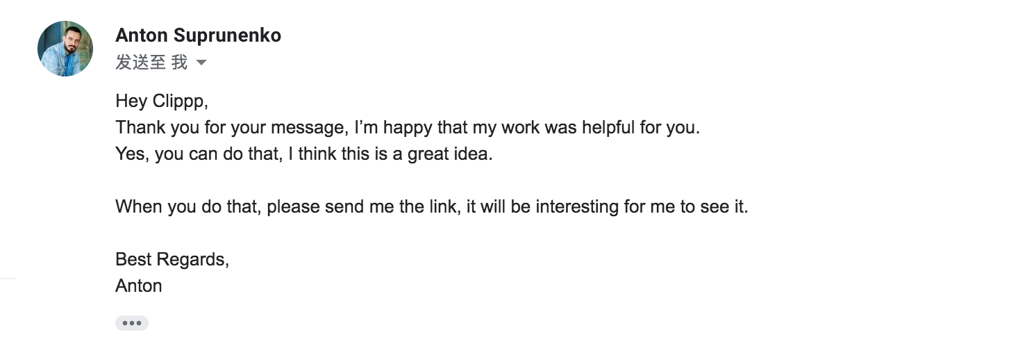Click the "Hey Clippp," greeting line
Image resolution: width=1018 pixels, height=353 pixels.
[162, 101]
